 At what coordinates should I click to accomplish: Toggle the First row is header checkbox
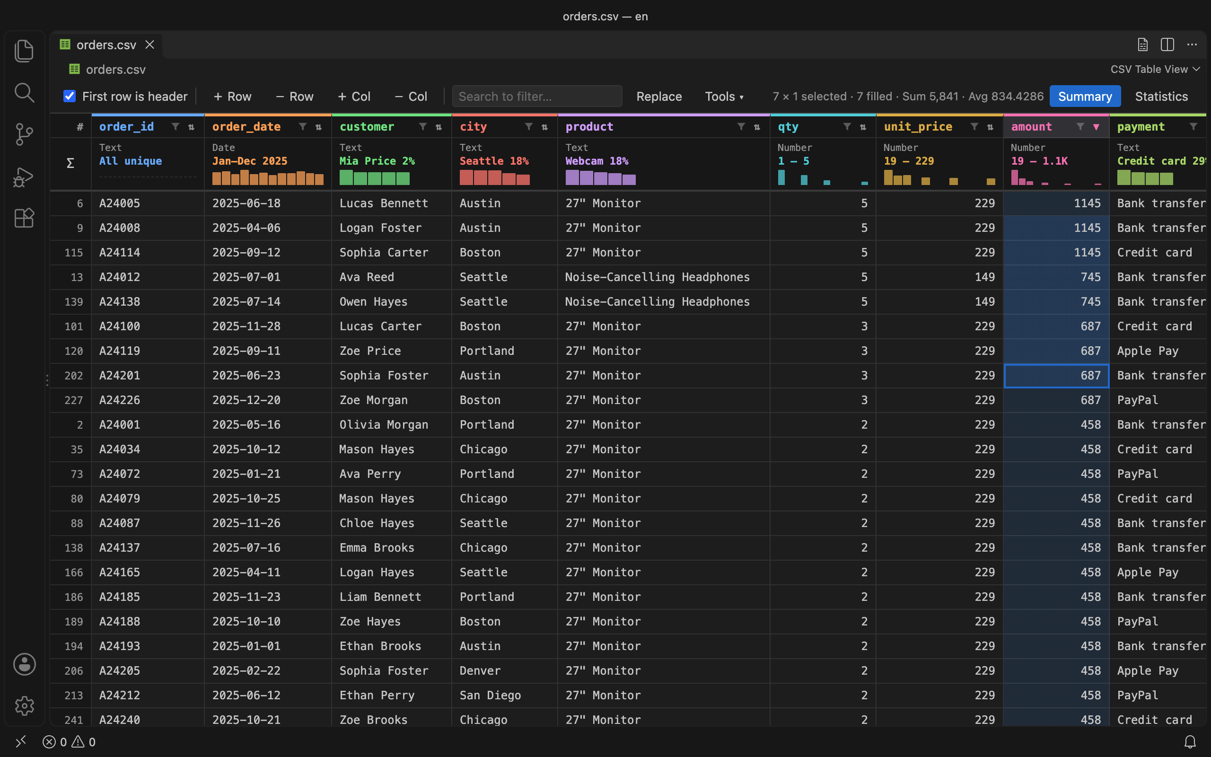[x=70, y=96]
